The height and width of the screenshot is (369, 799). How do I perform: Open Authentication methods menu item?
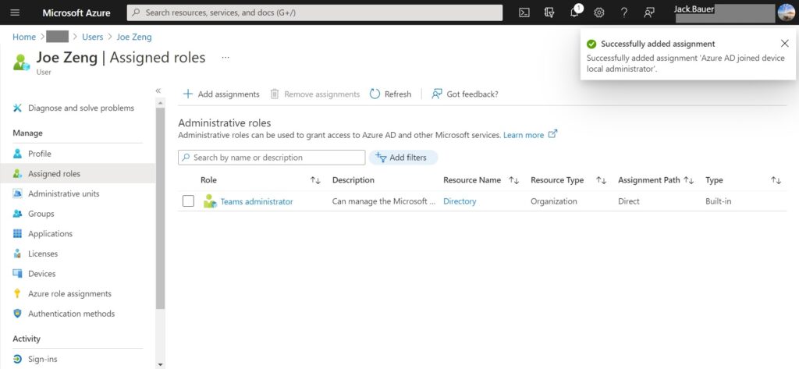[71, 314]
